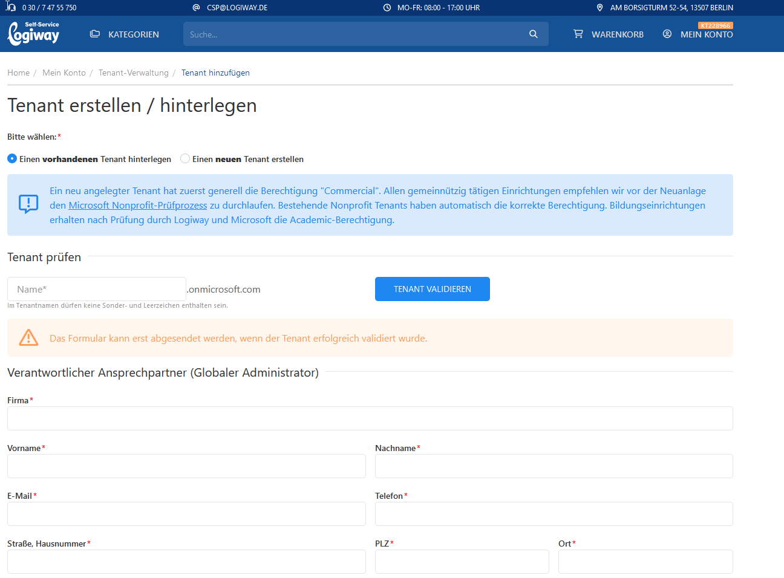Click the location pin beside the Berlin address
The width and height of the screenshot is (784, 578).
(599, 7)
